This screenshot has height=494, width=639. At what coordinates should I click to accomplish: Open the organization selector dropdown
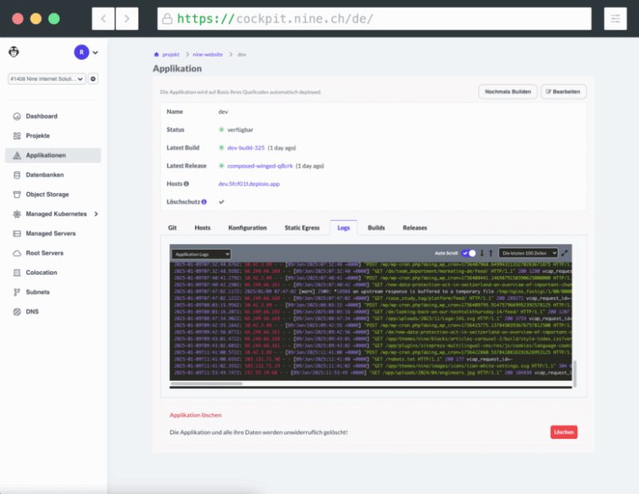point(46,78)
